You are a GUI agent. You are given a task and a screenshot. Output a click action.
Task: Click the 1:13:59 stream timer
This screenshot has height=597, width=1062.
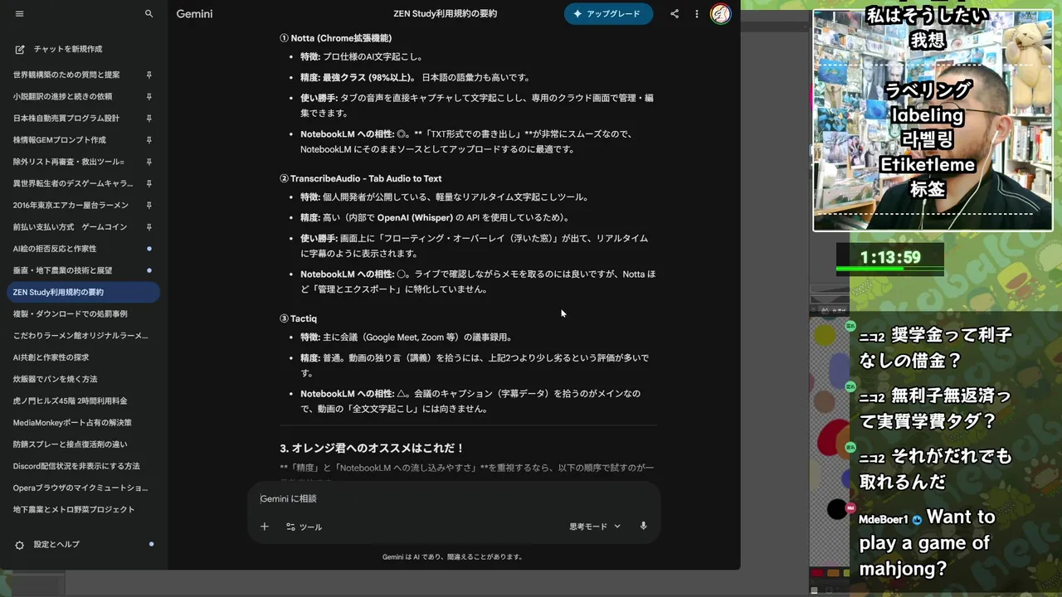point(890,258)
